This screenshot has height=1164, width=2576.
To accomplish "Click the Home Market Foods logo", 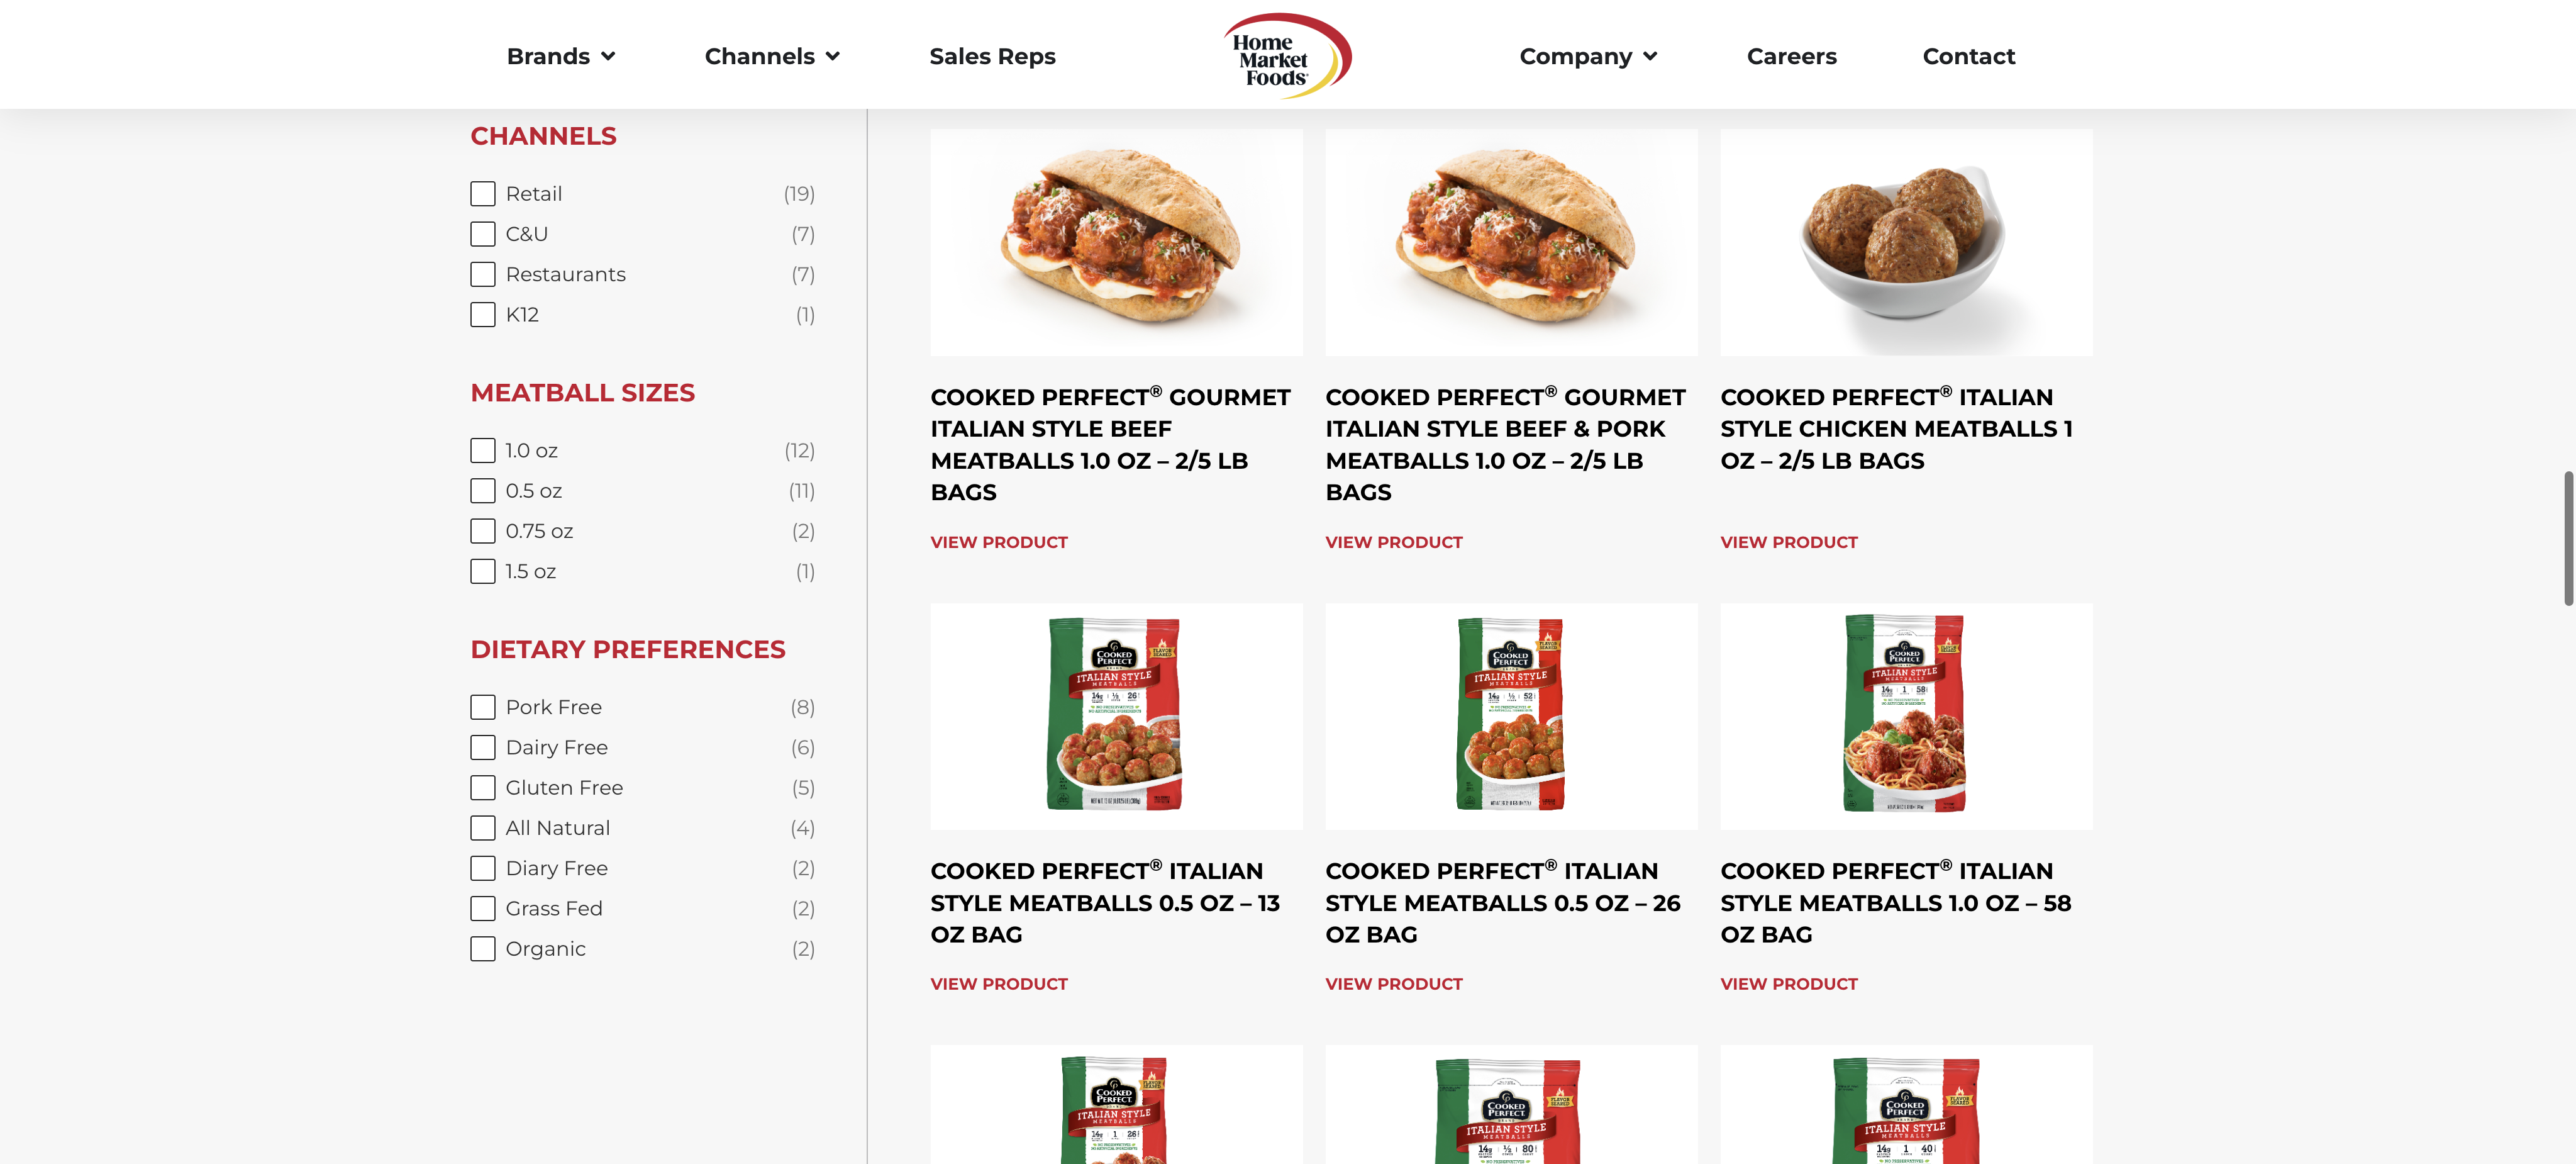I will (1287, 55).
